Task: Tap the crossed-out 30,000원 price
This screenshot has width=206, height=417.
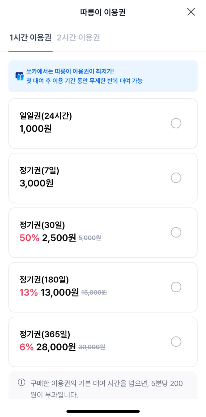Action: [x=92, y=347]
